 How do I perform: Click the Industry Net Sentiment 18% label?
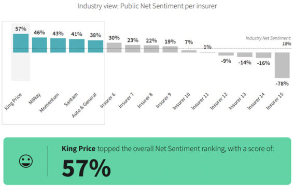(268, 41)
